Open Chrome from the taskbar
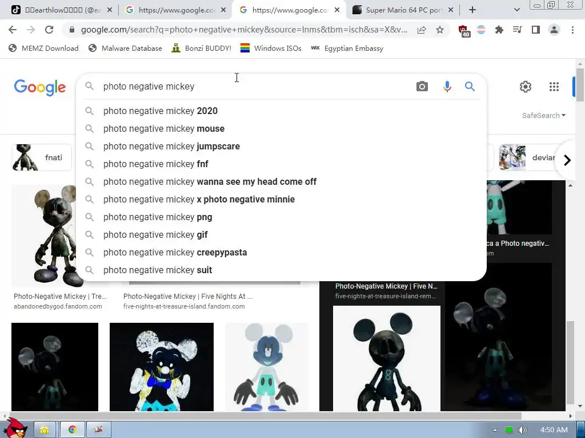 pos(73,430)
